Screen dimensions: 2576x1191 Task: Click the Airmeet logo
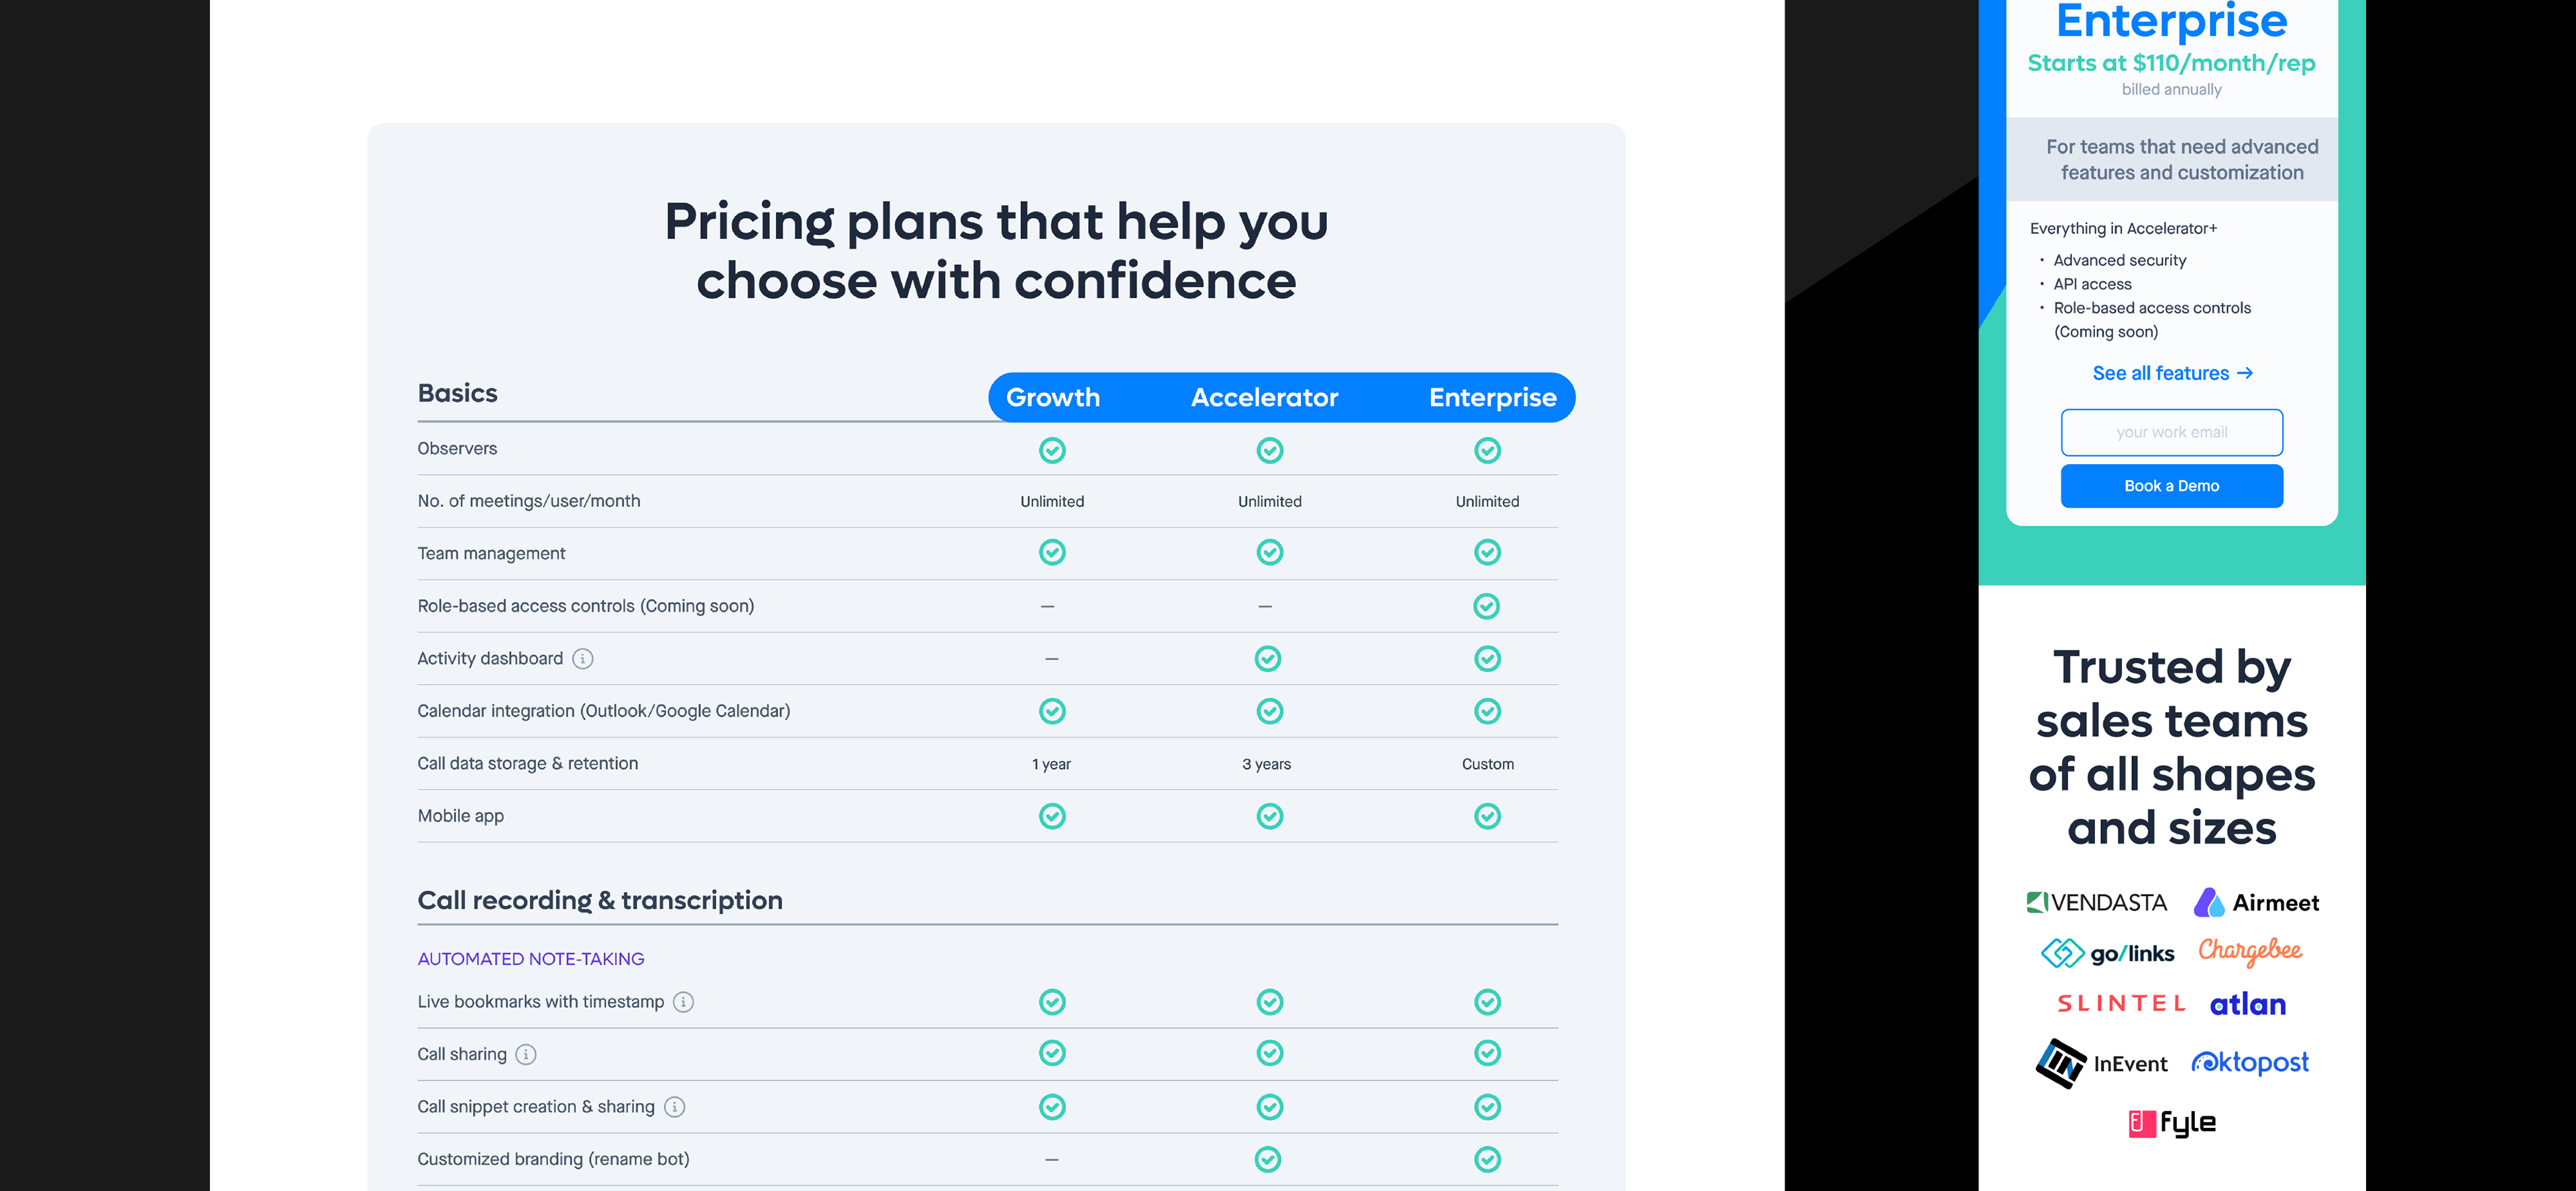coord(2256,902)
